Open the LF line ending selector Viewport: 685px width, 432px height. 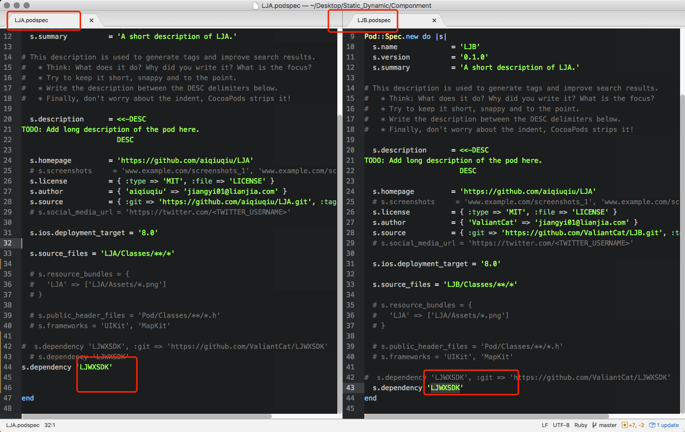click(545, 425)
